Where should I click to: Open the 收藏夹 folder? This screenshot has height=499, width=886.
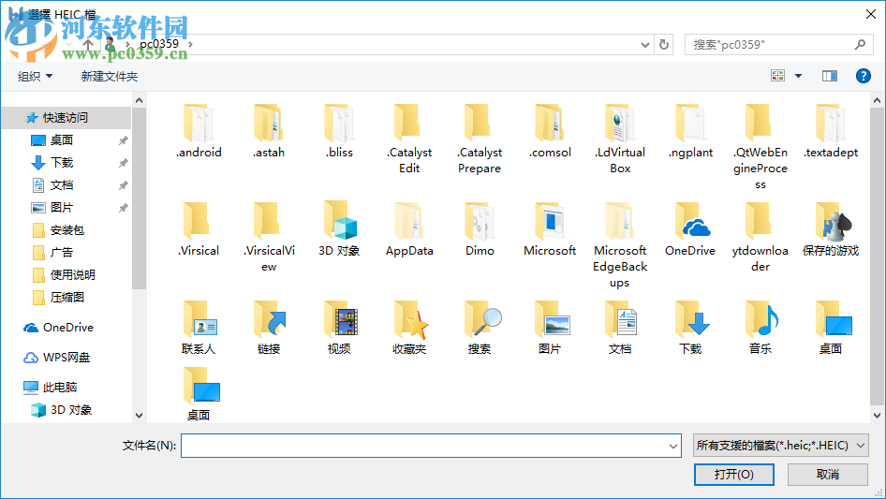click(x=409, y=328)
